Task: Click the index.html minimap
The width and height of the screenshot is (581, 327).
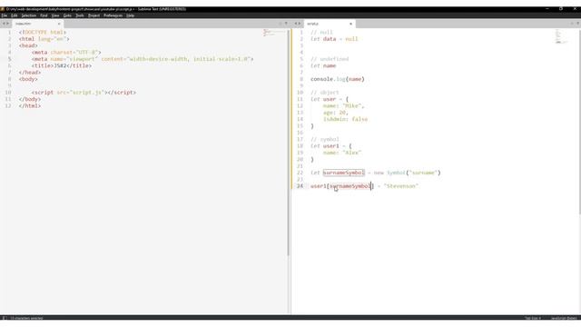Action: (x=273, y=33)
